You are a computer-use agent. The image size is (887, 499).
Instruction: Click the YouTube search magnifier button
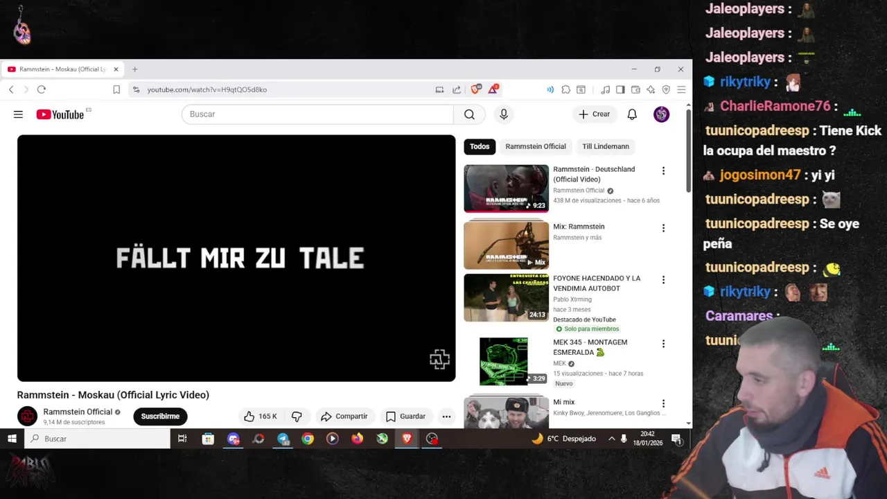tap(469, 114)
